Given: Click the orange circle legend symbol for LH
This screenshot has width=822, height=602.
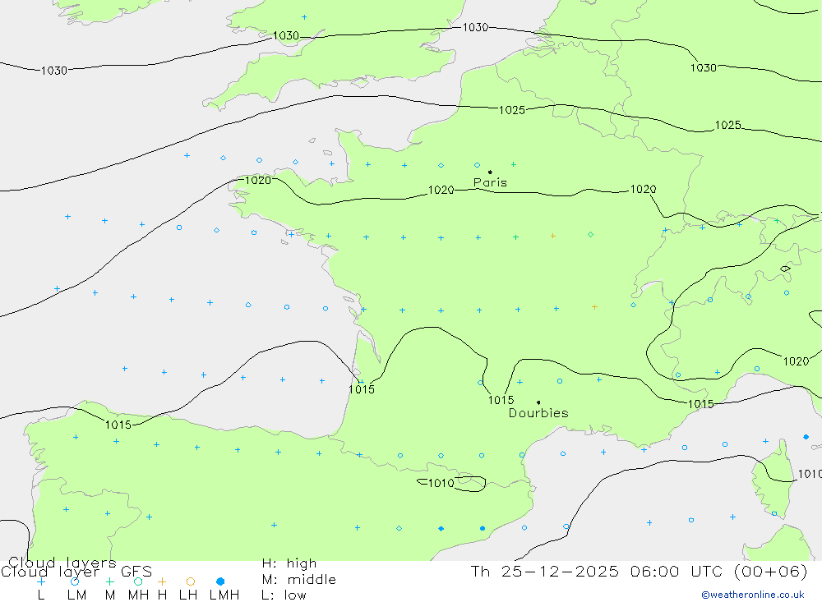Looking at the screenshot, I should point(191,581).
